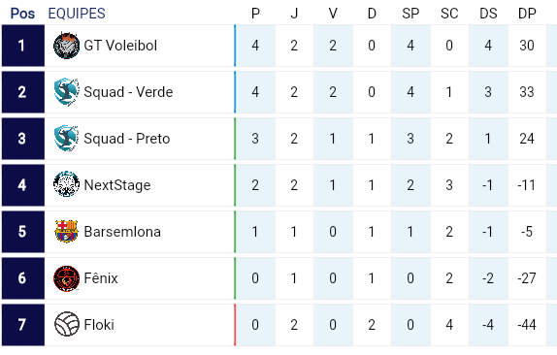Click the Fênix team logo
This screenshot has height=355, width=557.
[x=66, y=278]
